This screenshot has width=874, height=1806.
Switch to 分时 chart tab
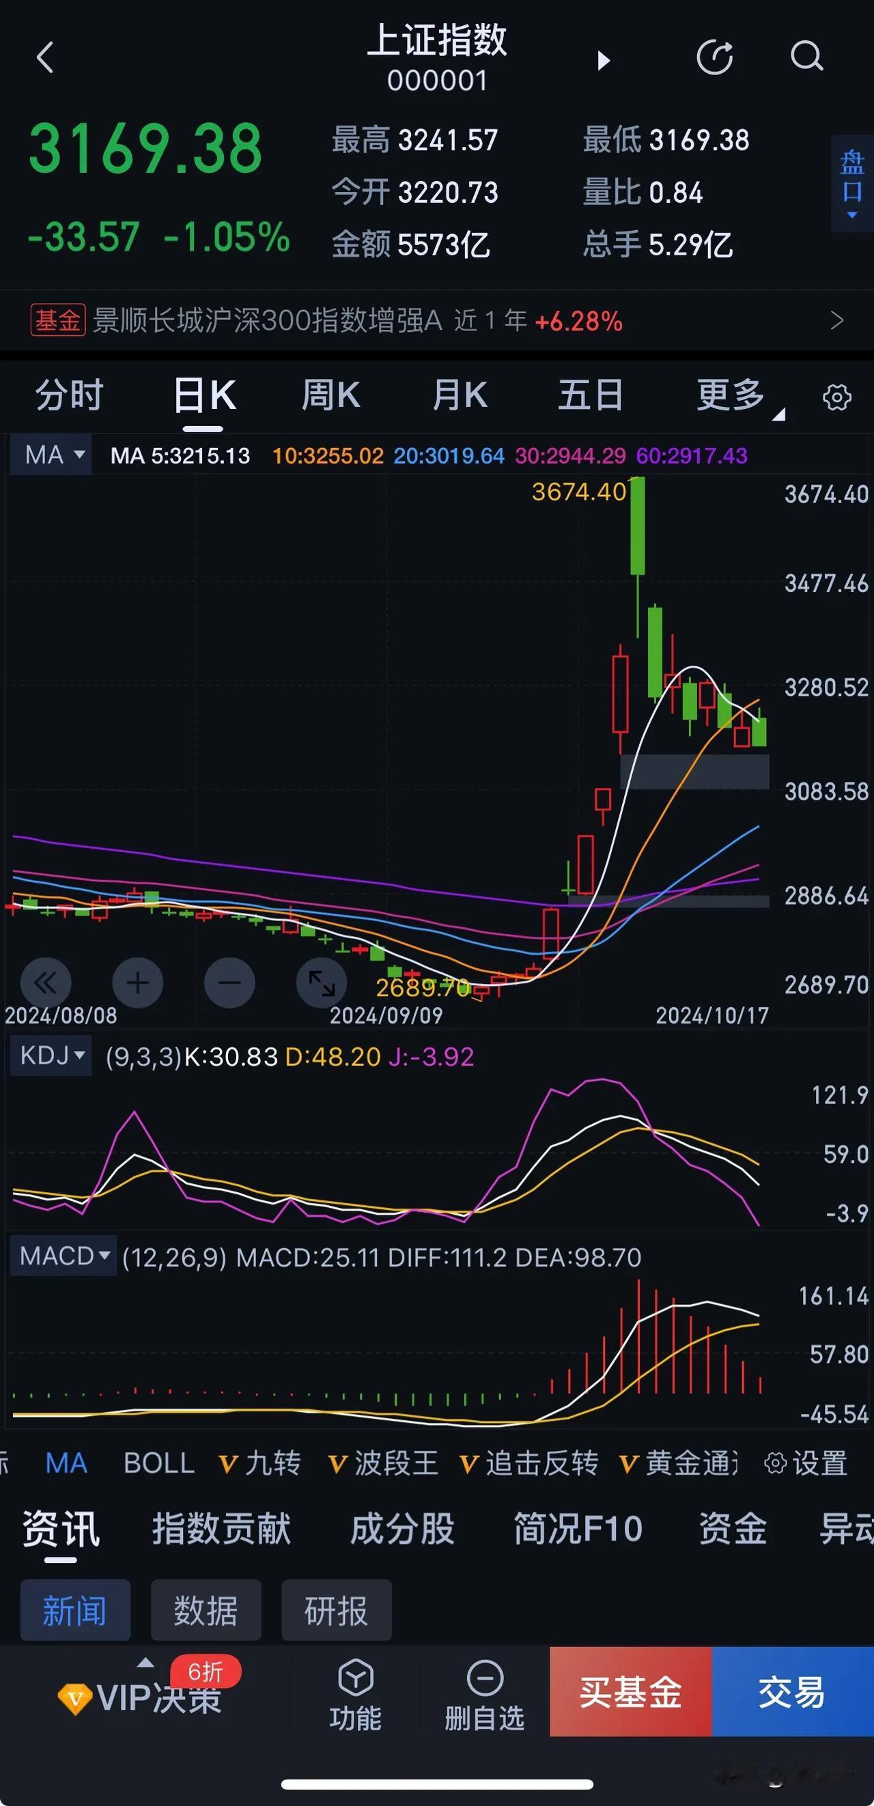[x=70, y=395]
